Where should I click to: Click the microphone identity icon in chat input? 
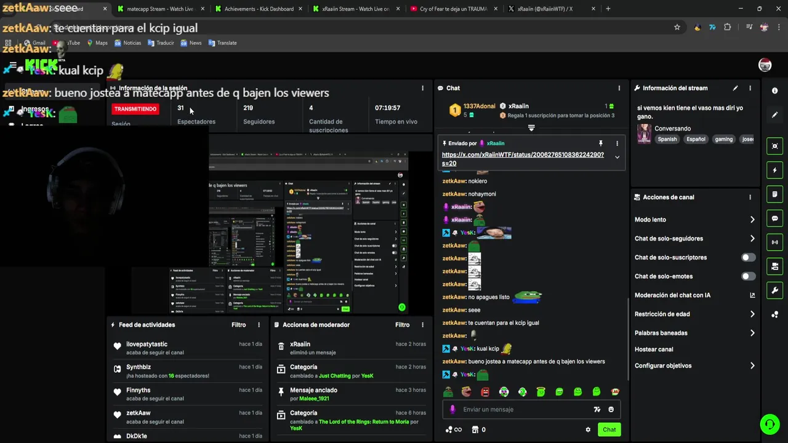point(452,409)
